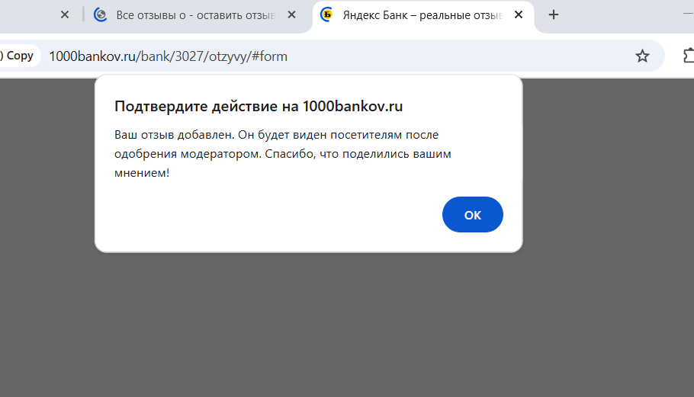Click the Яндекс Банк tab favicon

pos(327,14)
